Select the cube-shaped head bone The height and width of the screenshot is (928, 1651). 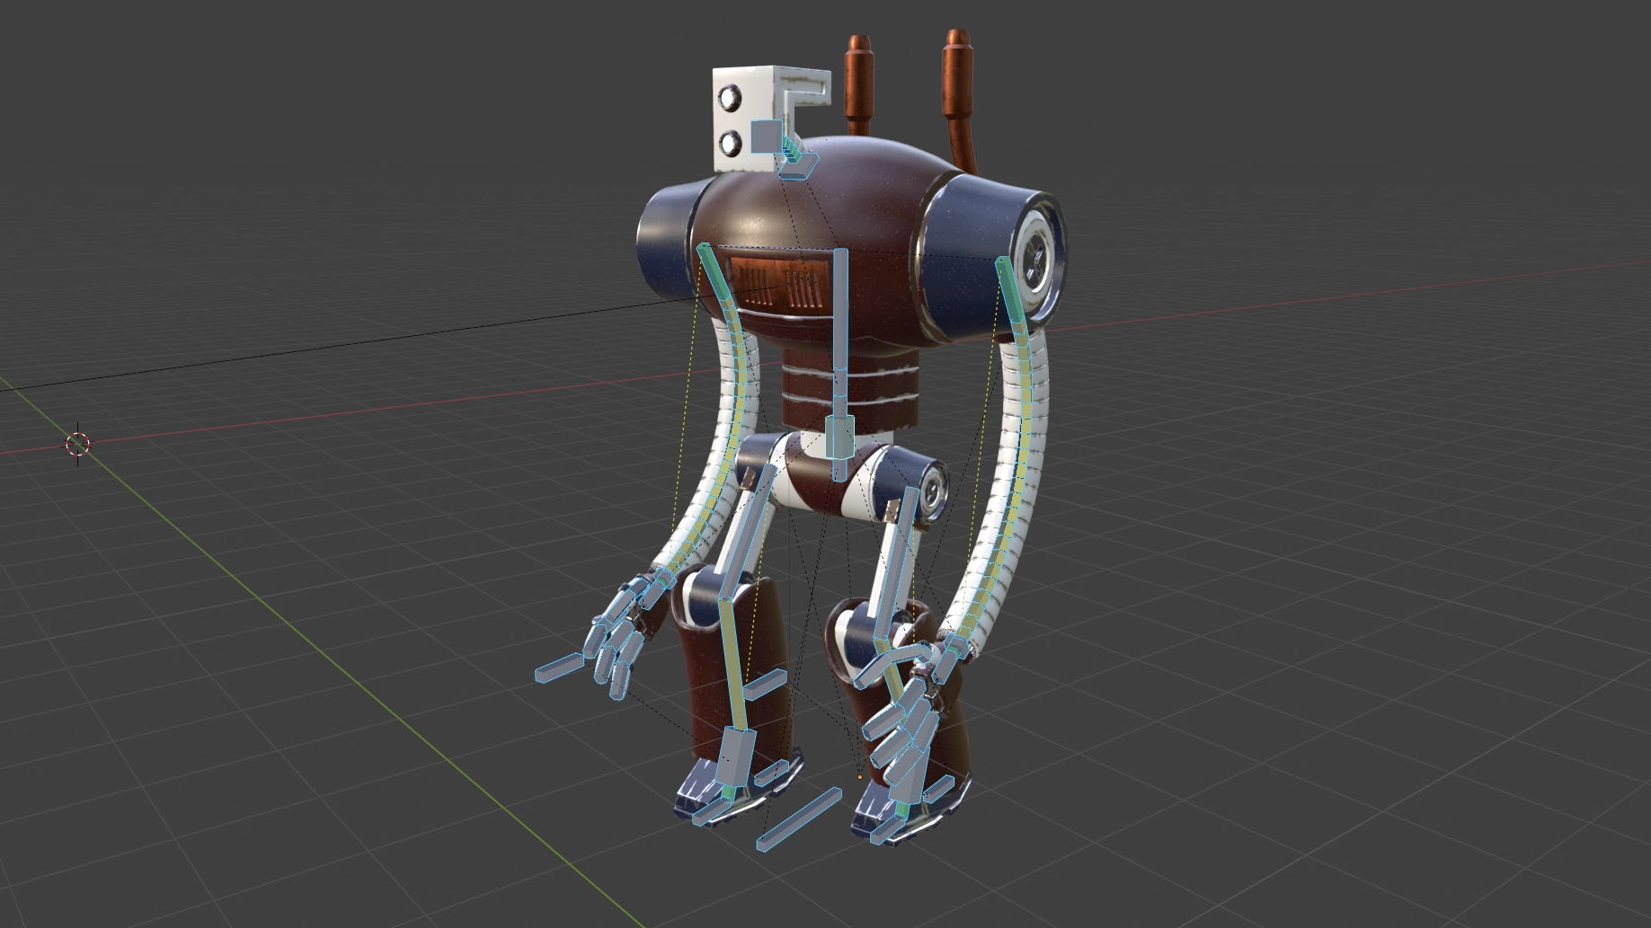[766, 137]
